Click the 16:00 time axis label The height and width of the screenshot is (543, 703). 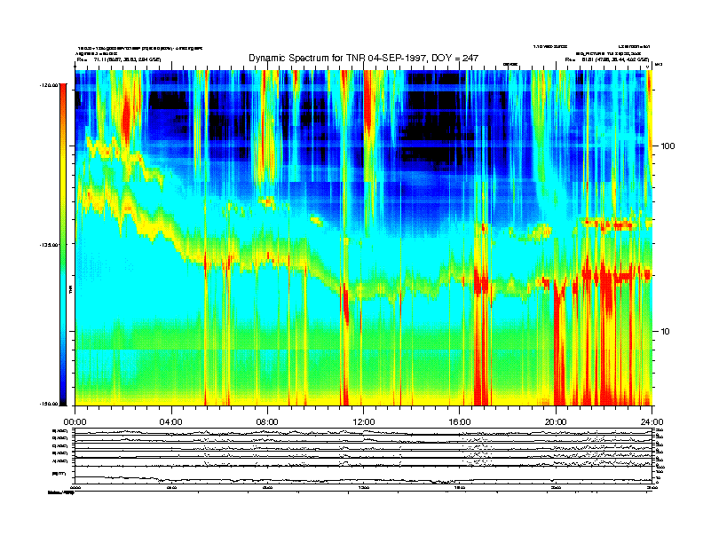(x=460, y=422)
